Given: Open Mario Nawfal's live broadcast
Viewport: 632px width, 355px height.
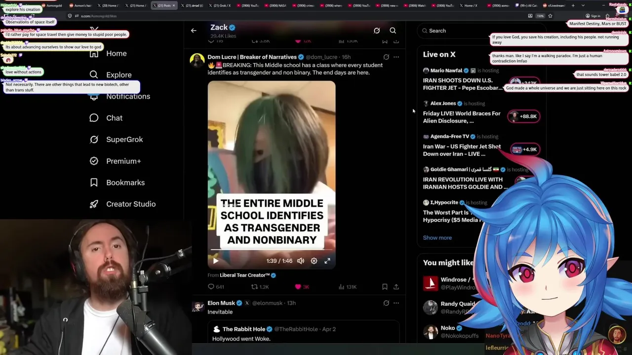Looking at the screenshot, I should [x=463, y=84].
